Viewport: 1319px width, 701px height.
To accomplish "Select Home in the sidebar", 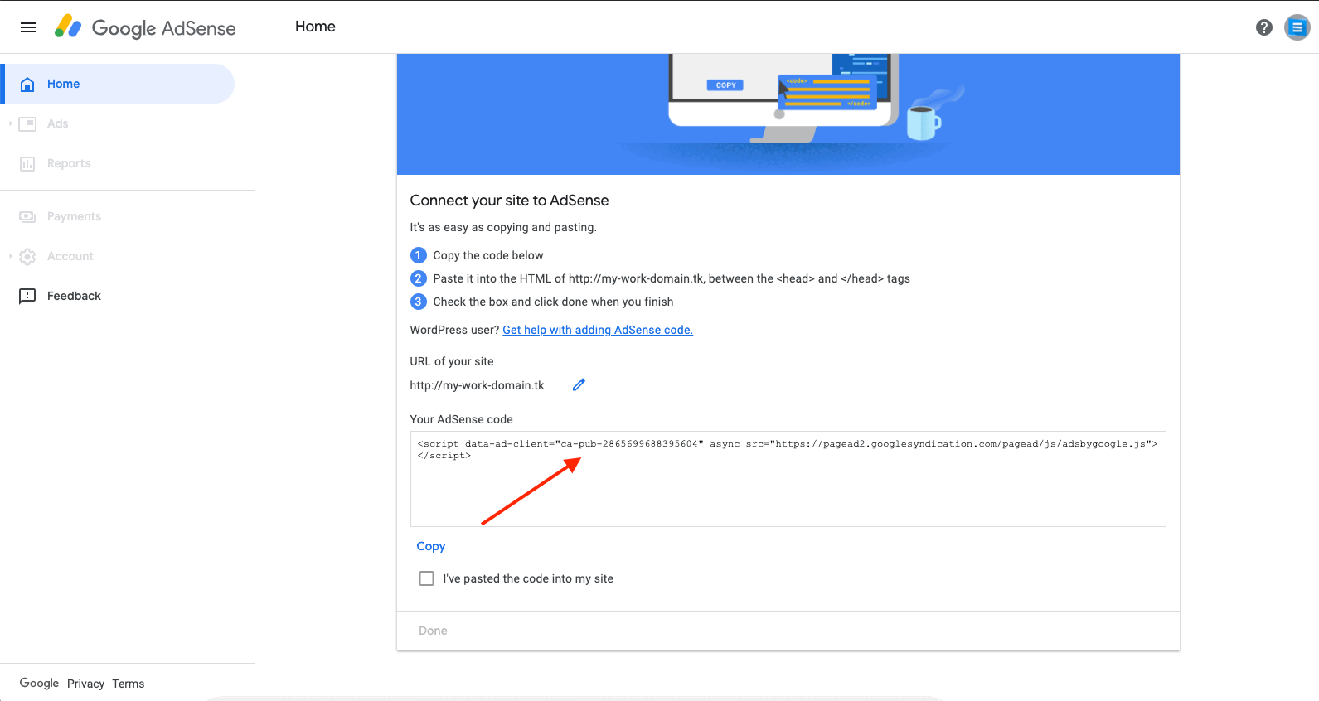I will [119, 84].
